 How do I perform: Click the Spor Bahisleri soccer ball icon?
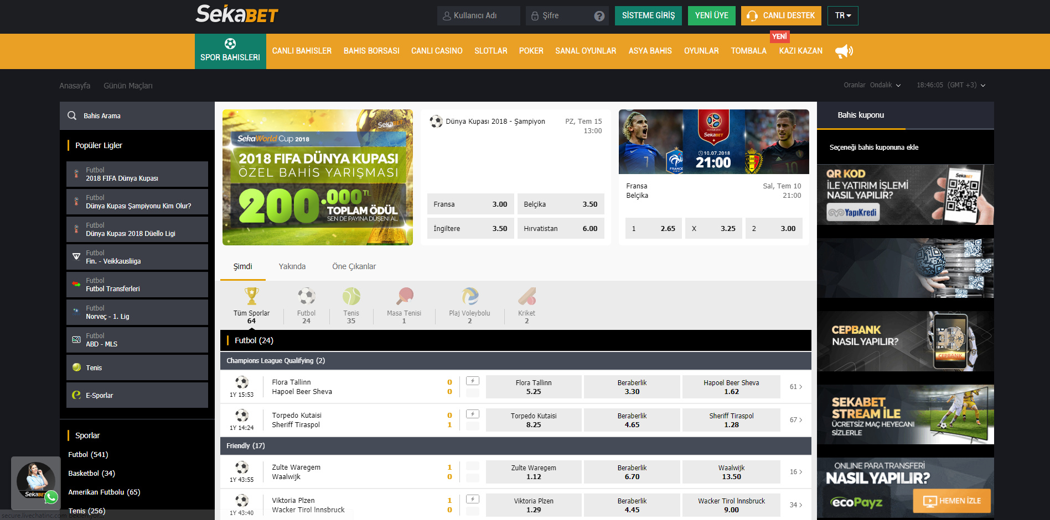pos(230,44)
